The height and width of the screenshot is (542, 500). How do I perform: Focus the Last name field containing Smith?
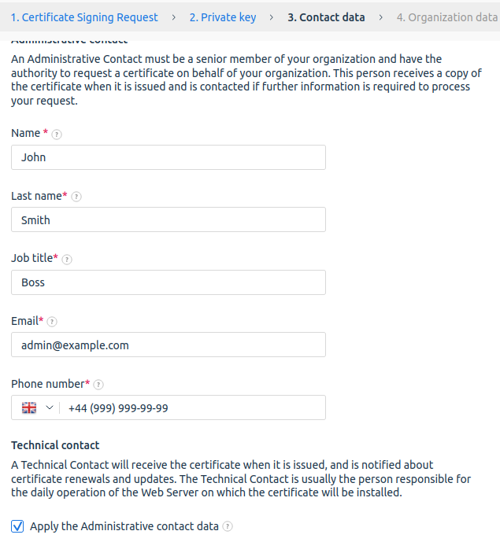coord(168,219)
